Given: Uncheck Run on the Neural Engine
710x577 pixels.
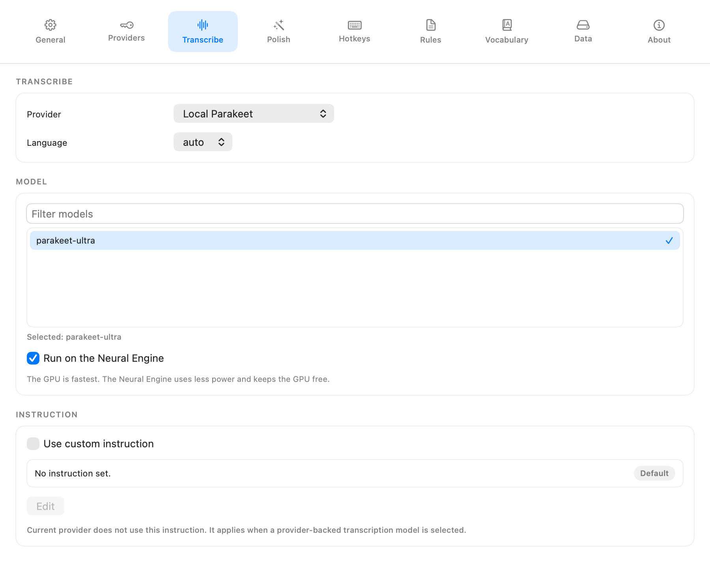Looking at the screenshot, I should [x=33, y=358].
